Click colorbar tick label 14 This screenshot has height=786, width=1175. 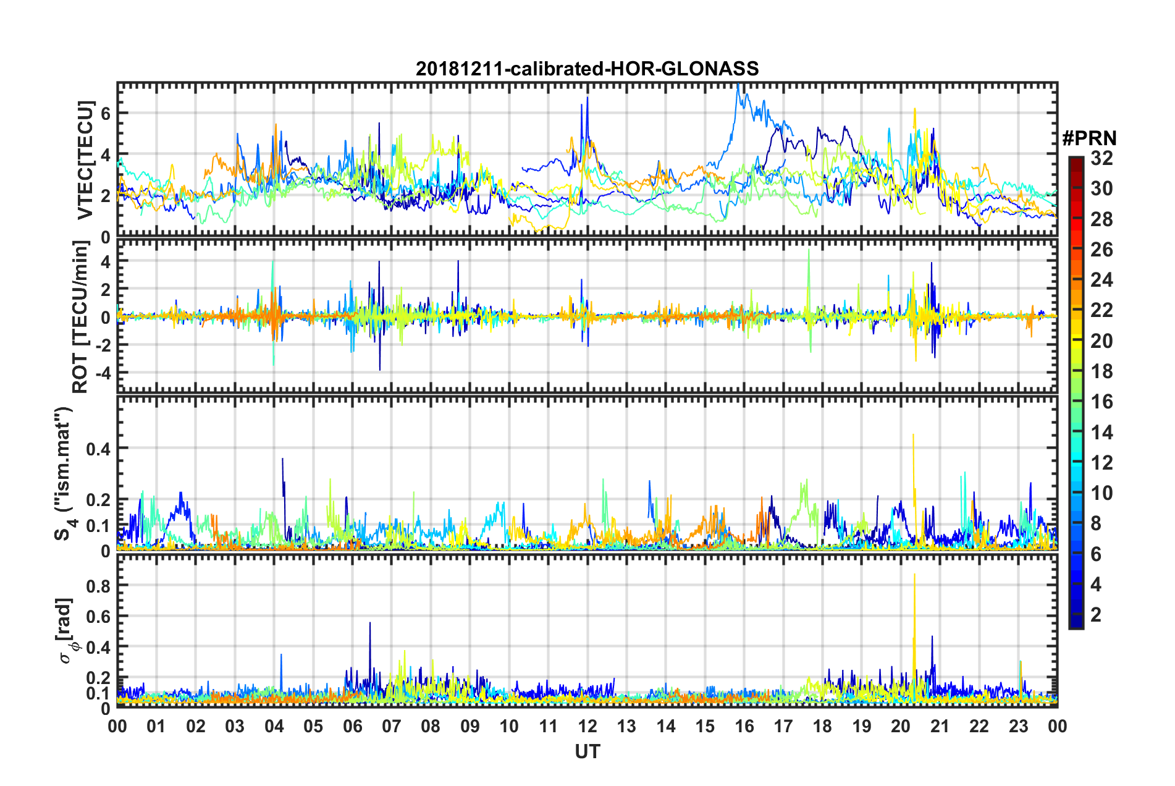(1101, 433)
